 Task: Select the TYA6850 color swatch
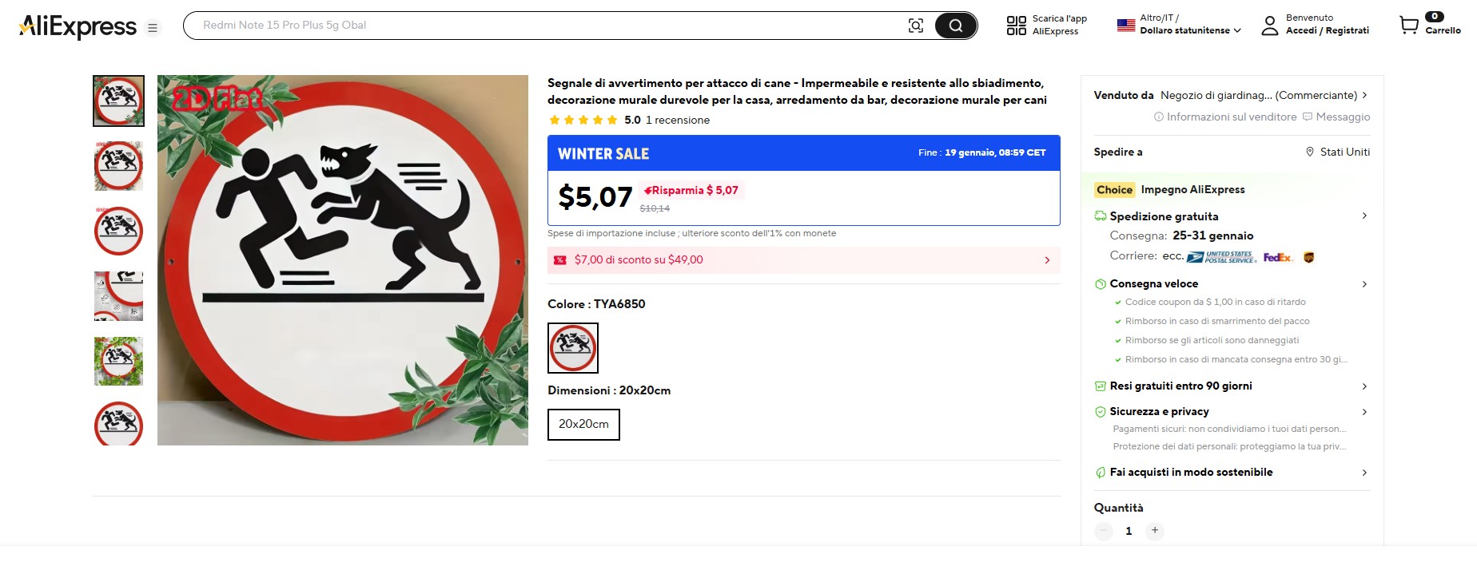click(572, 347)
